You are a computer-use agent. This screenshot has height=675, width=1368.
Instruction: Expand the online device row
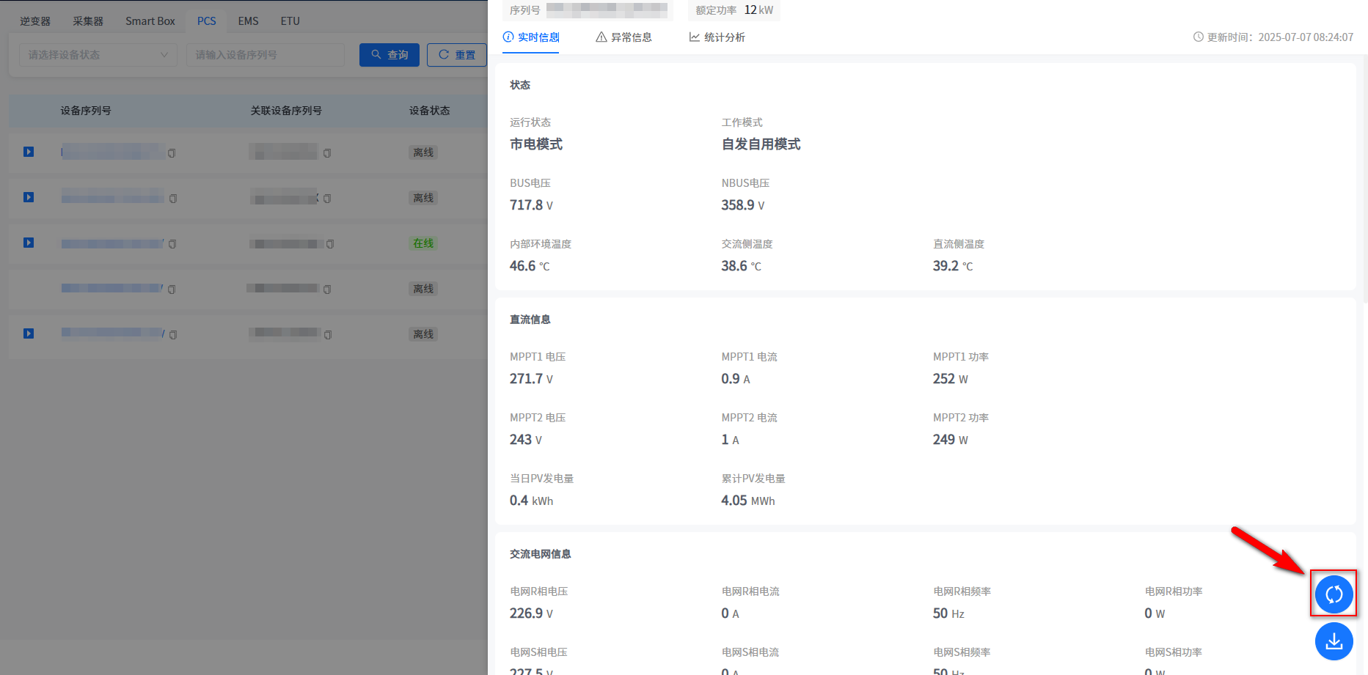29,243
